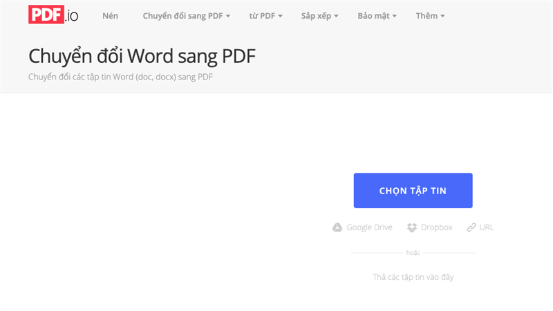Image resolution: width=553 pixels, height=311 pixels.
Task: Expand the từ PDF dropdown menu
Action: 265,16
